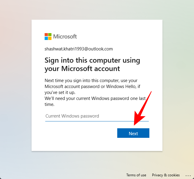Screen dimensions: 194x179
Task: Click the Microsoft four-square logo
Action: (x=48, y=36)
